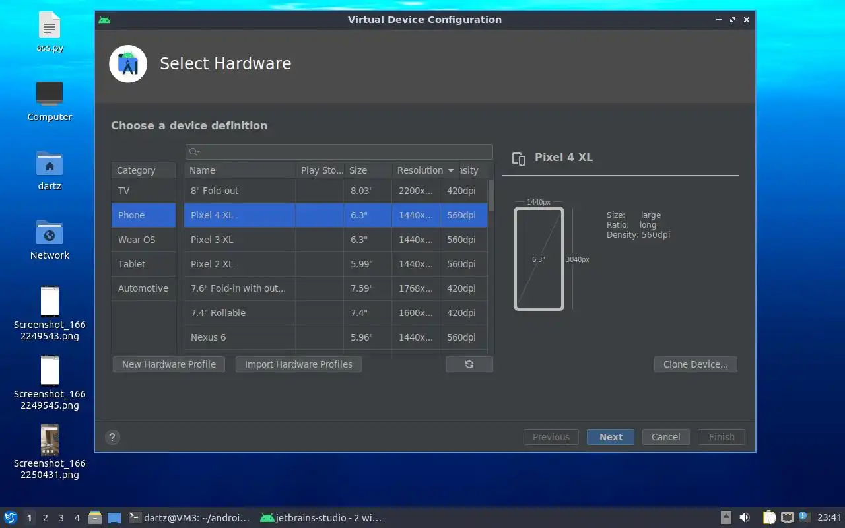Click the clipboard icon in system tray
The image size is (845, 528).
point(770,517)
